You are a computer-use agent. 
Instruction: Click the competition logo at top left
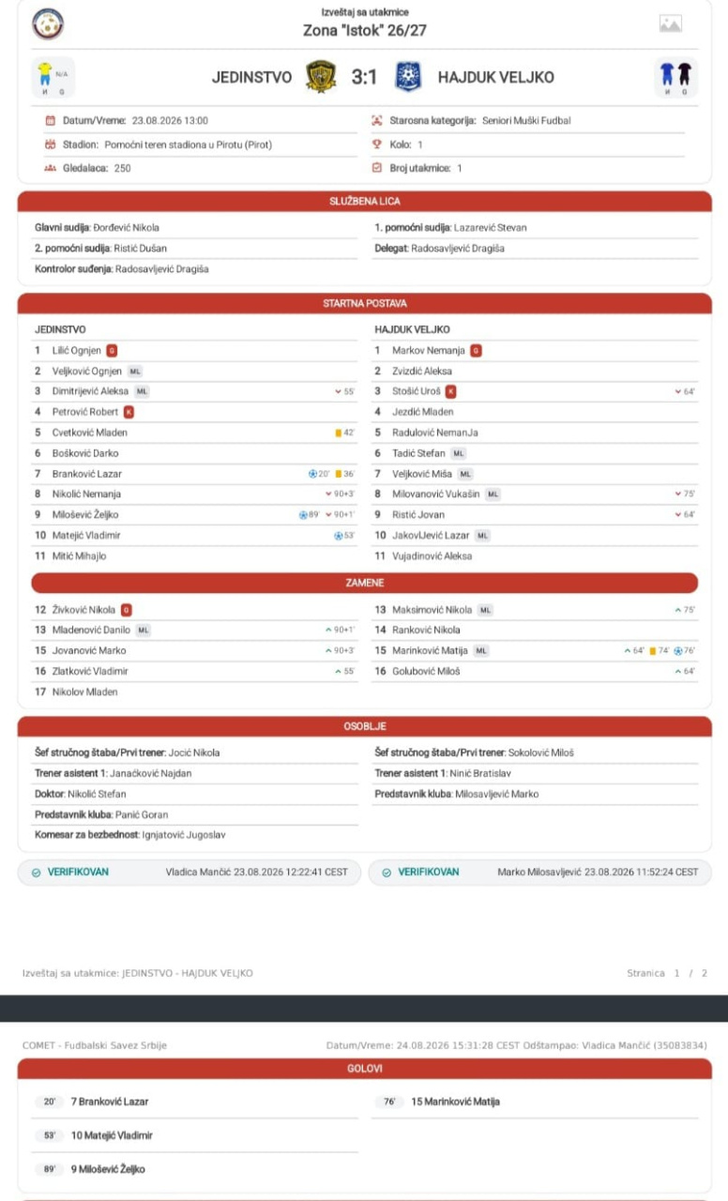click(x=48, y=23)
